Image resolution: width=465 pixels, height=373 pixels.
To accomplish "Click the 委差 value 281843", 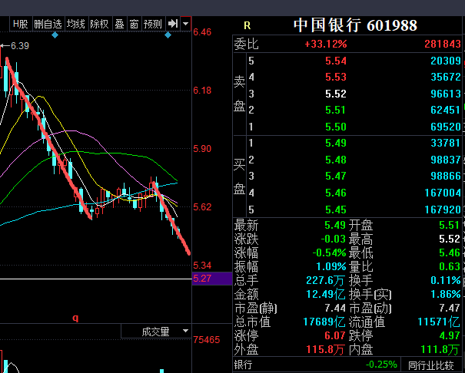I will [x=443, y=44].
